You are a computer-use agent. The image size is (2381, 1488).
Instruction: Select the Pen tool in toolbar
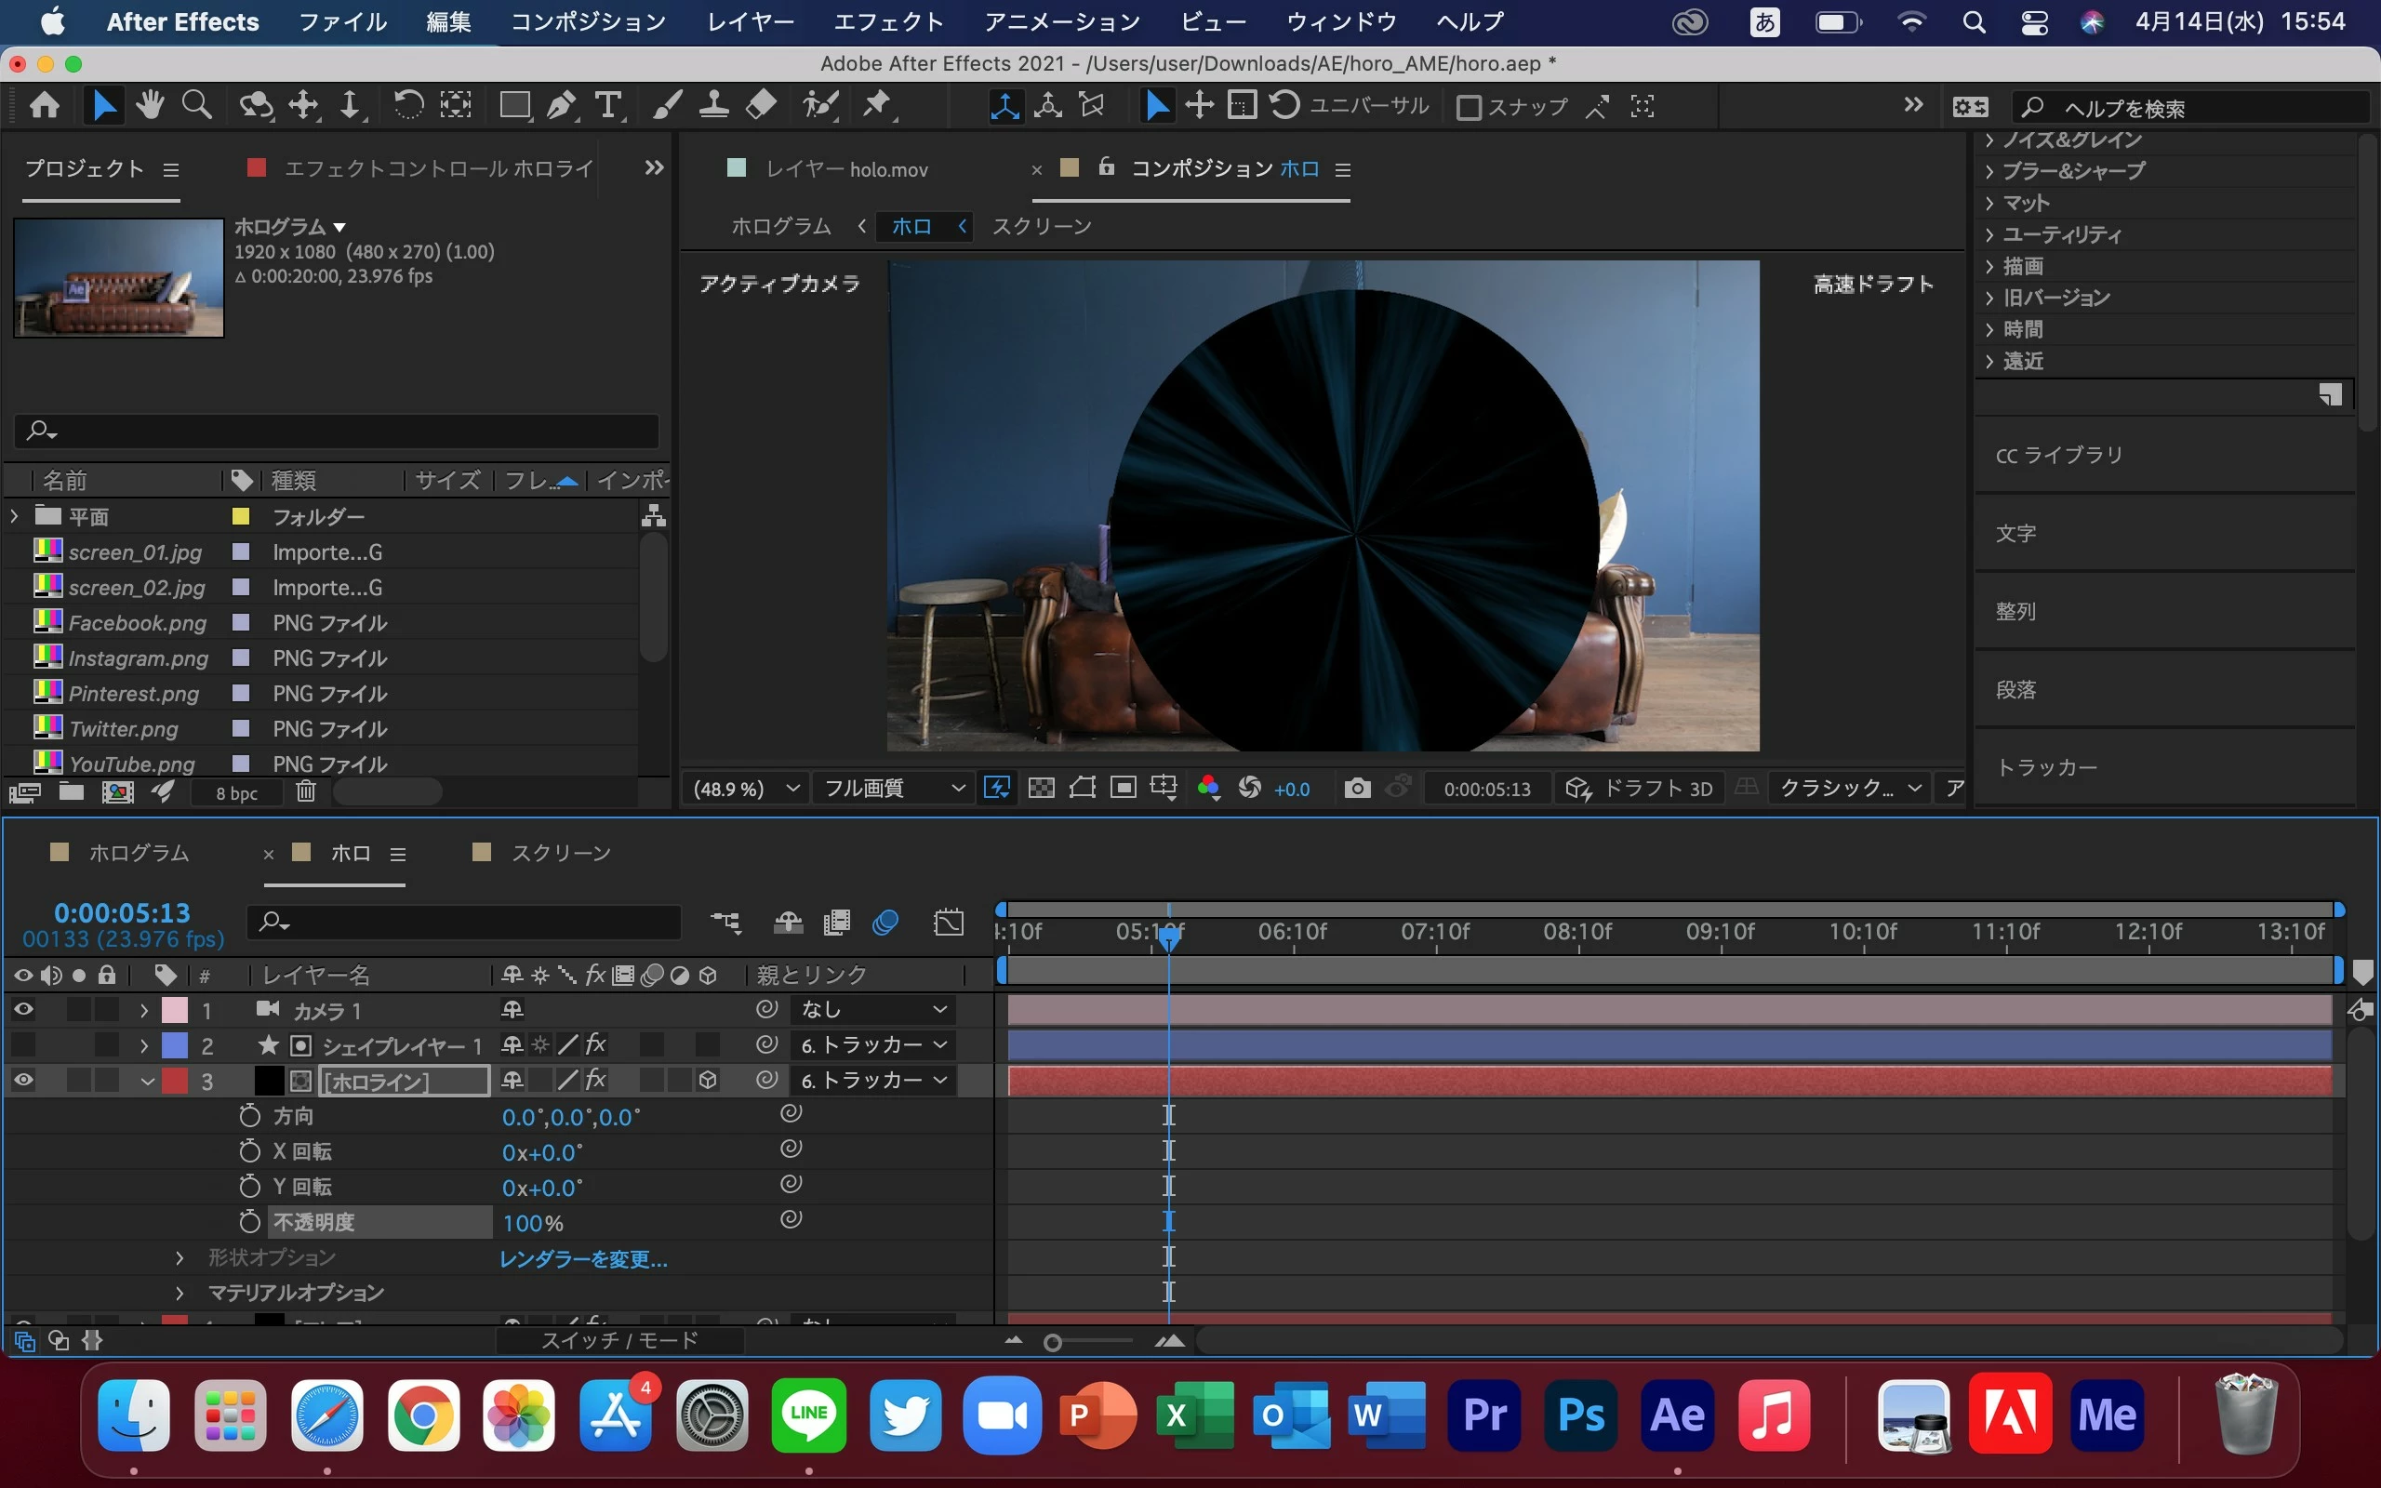(562, 105)
